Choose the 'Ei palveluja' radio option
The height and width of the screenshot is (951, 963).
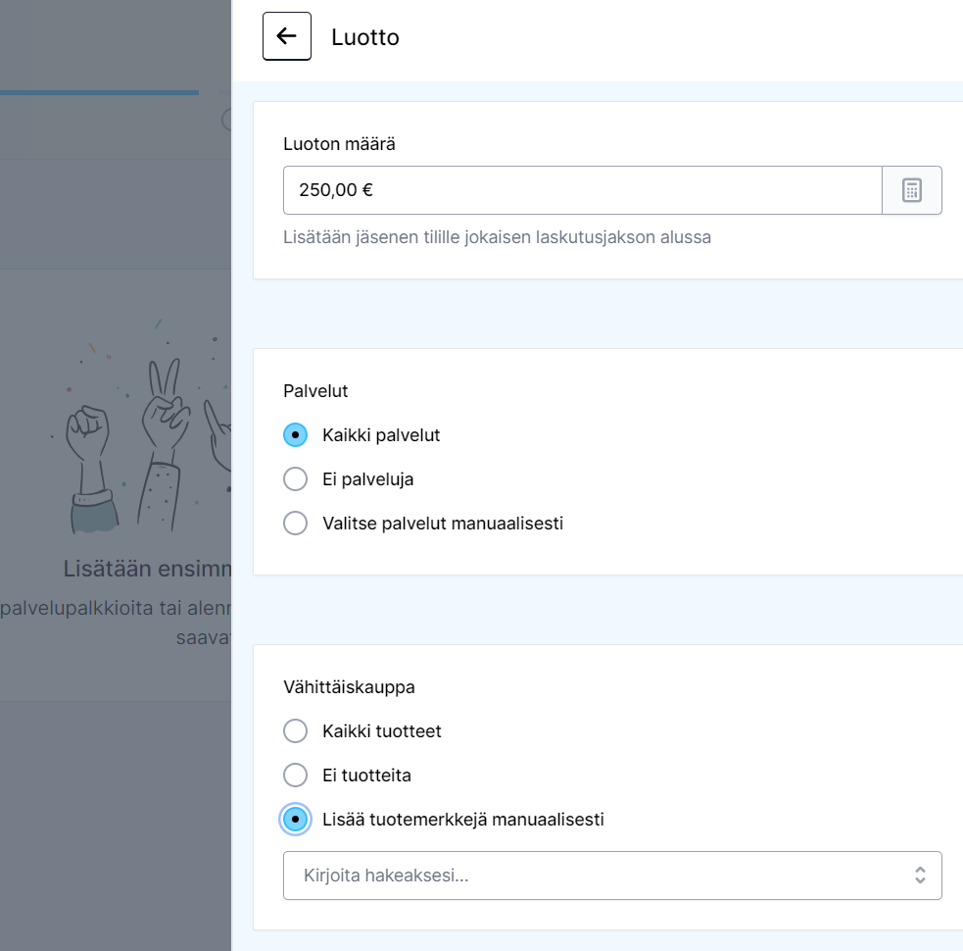coord(296,479)
